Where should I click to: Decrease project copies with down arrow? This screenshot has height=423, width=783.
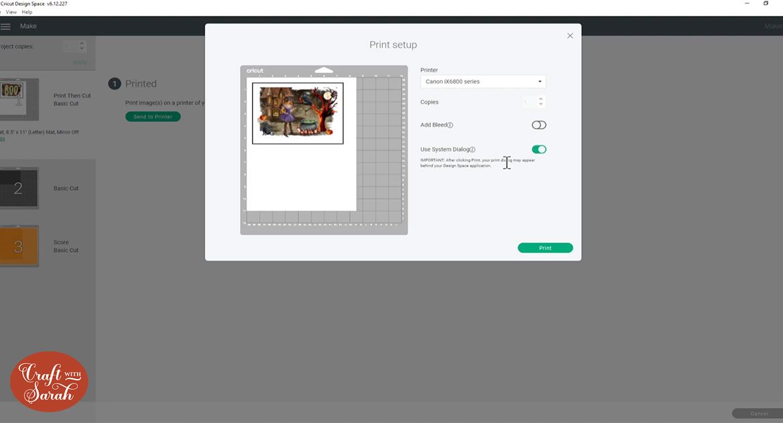tap(82, 50)
